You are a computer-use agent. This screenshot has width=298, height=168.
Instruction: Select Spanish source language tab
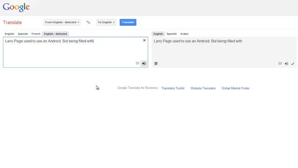coord(23,34)
